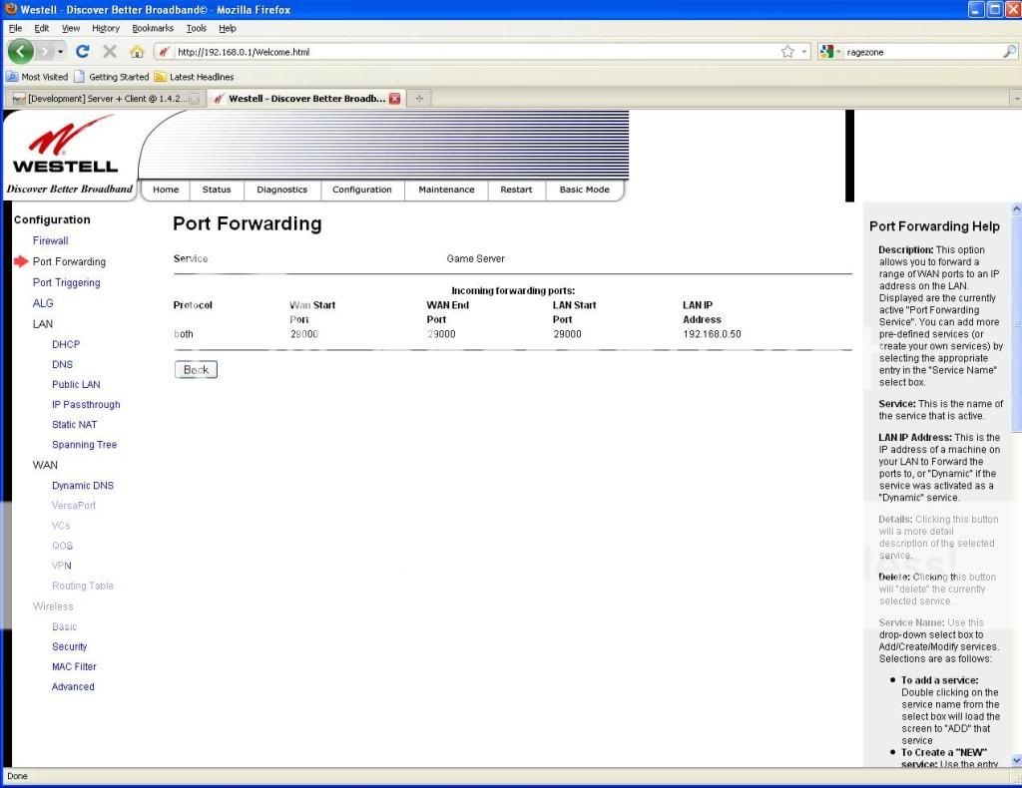
Task: Open the Port Triggering sidebar link
Action: pyautogui.click(x=66, y=282)
